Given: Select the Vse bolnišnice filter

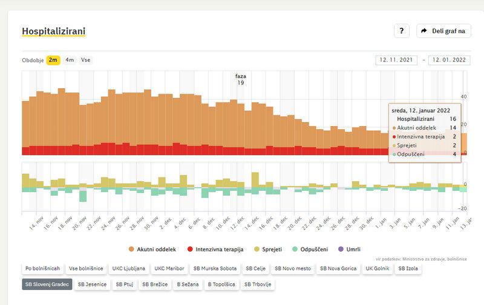Looking at the screenshot, I should tap(87, 268).
